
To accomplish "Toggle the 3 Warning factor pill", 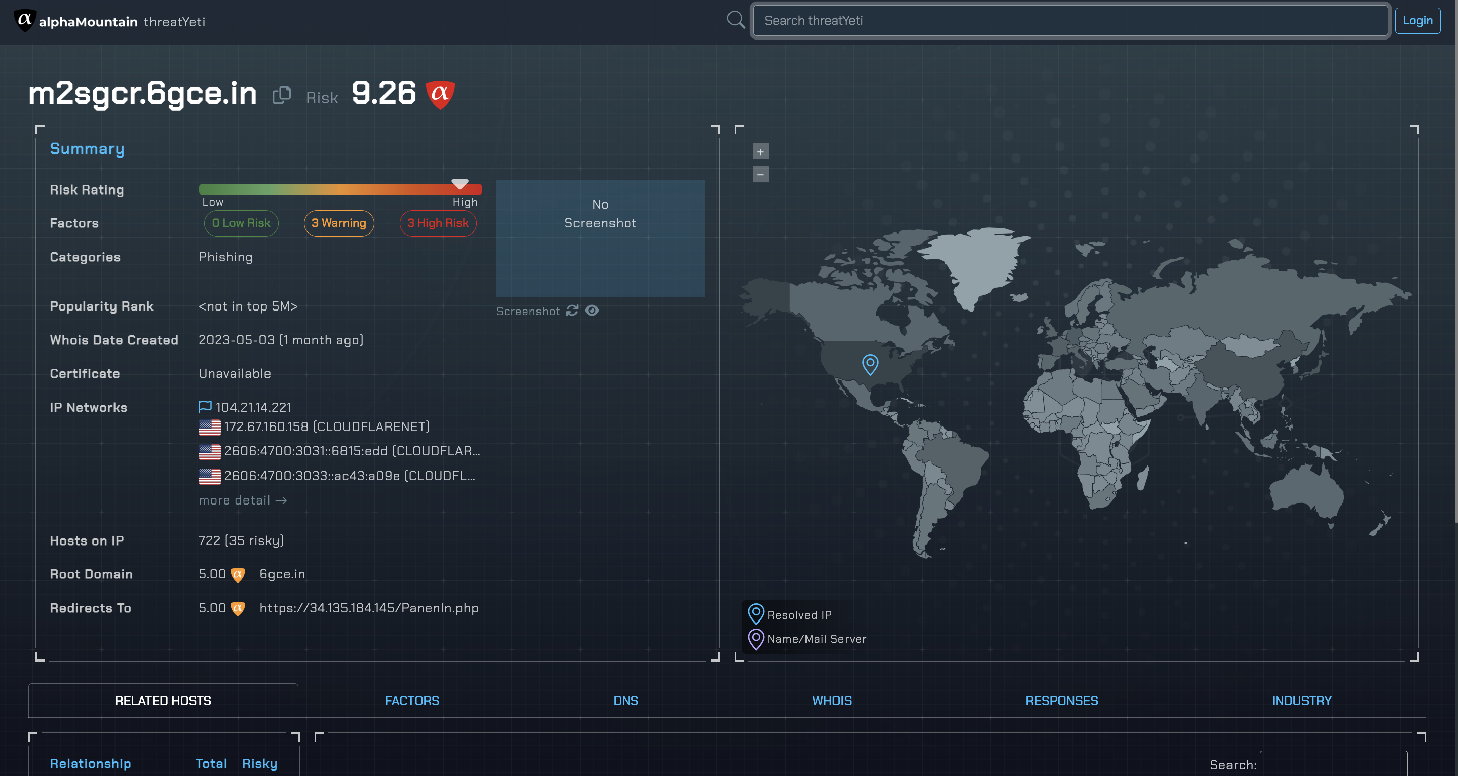I will pos(338,223).
